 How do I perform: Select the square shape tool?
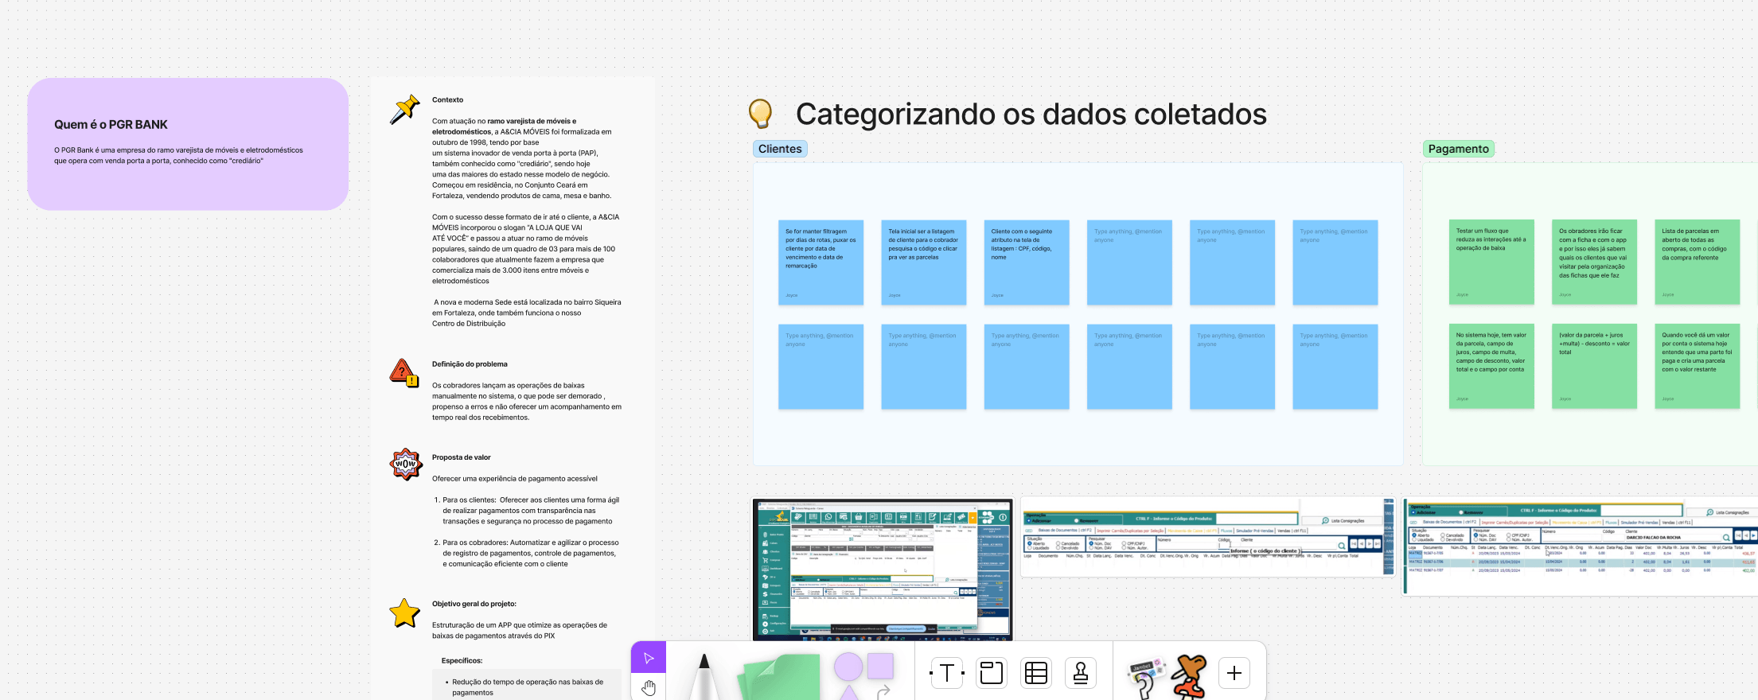(x=880, y=666)
